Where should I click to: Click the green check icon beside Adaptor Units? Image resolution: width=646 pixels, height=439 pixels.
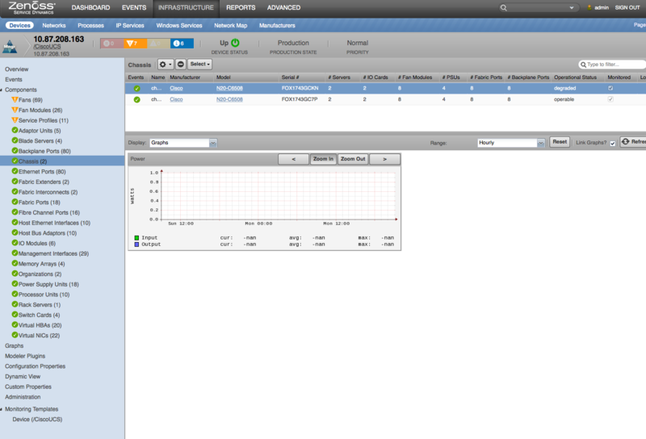click(x=15, y=130)
